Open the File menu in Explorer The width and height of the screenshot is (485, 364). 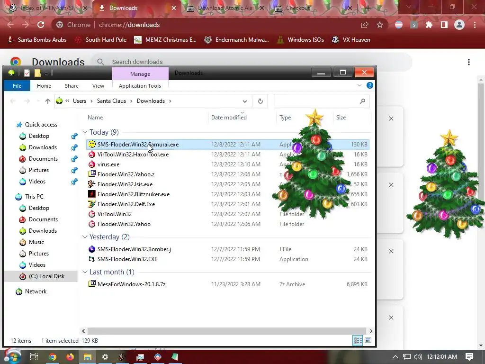pyautogui.click(x=17, y=86)
